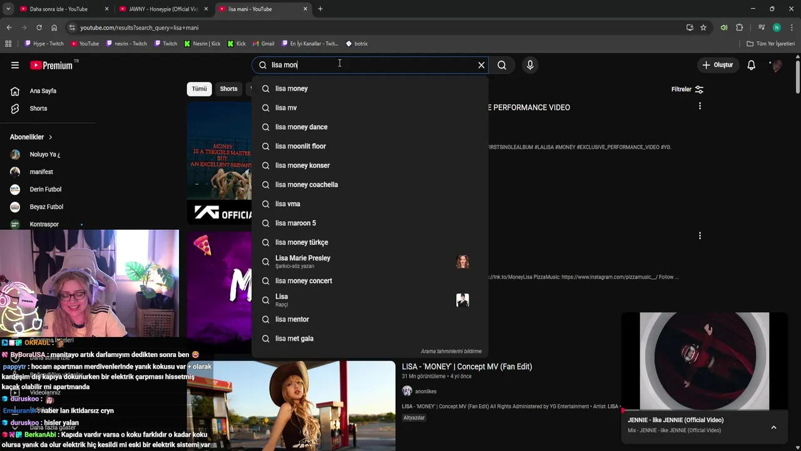Open the Chrome profile N avatar
801x451 pixels.
click(x=777, y=28)
